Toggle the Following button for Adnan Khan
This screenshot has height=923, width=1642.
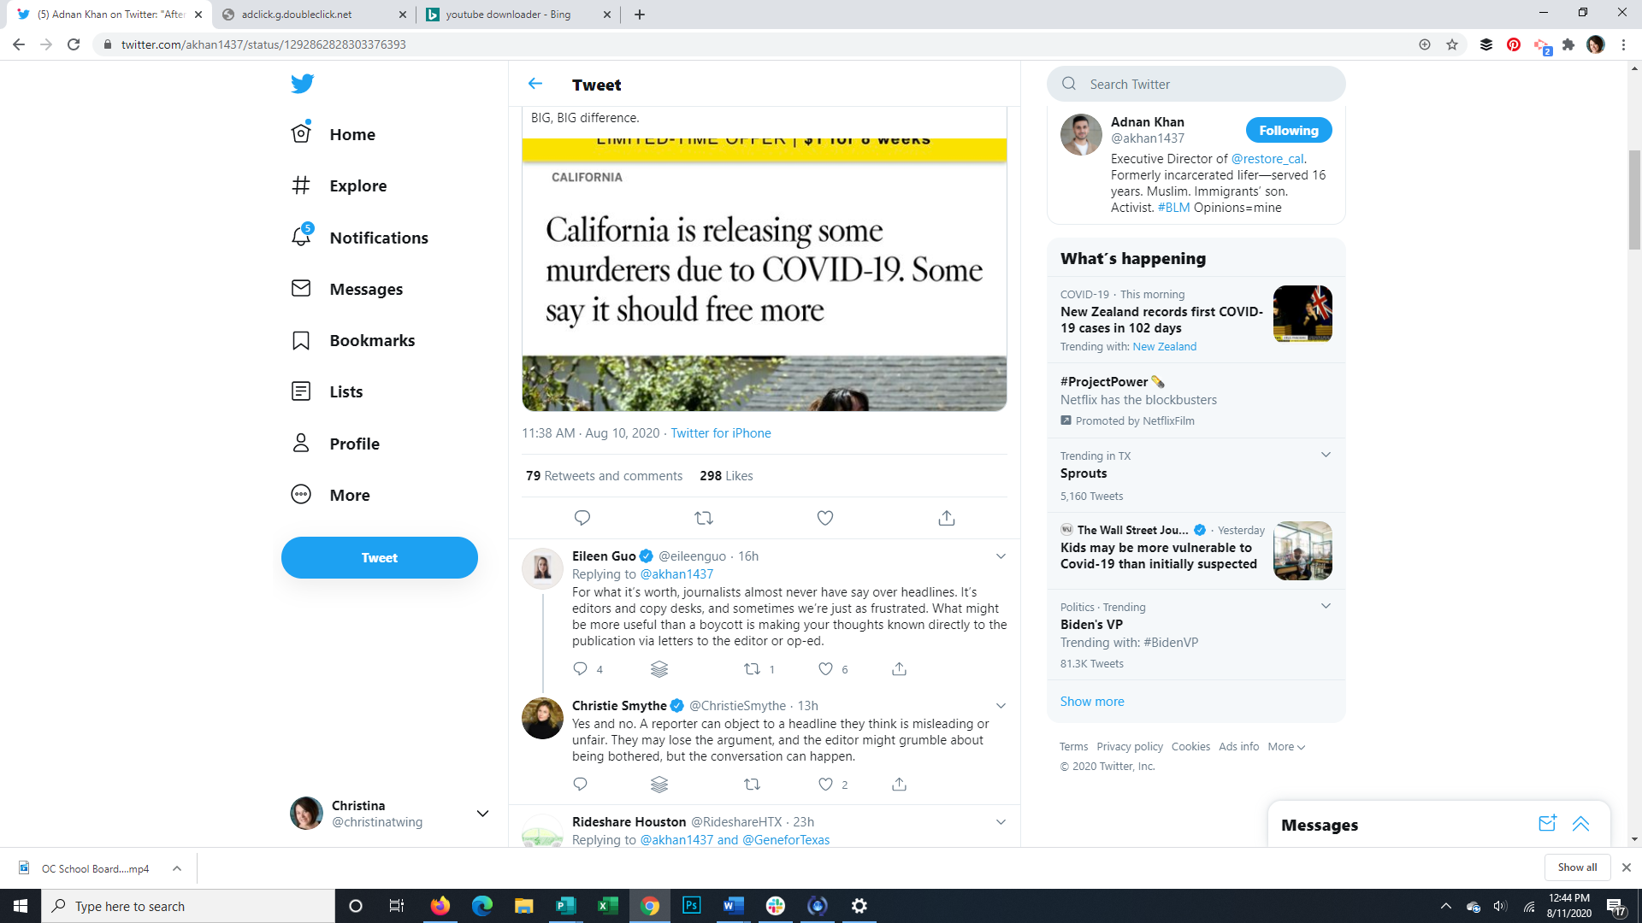coord(1288,130)
